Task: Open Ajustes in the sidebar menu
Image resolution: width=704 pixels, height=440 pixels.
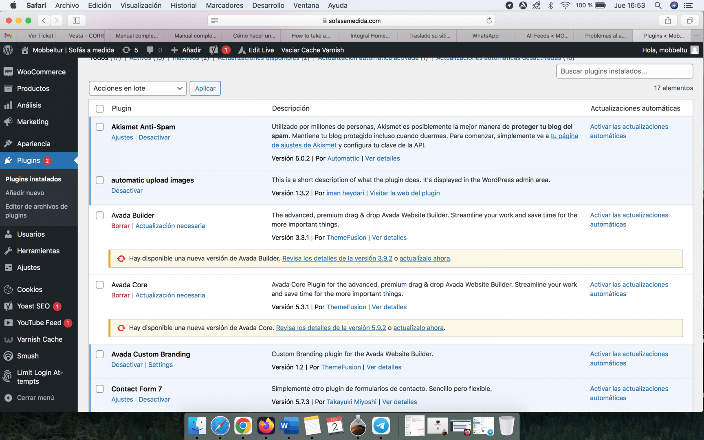Action: click(39, 268)
